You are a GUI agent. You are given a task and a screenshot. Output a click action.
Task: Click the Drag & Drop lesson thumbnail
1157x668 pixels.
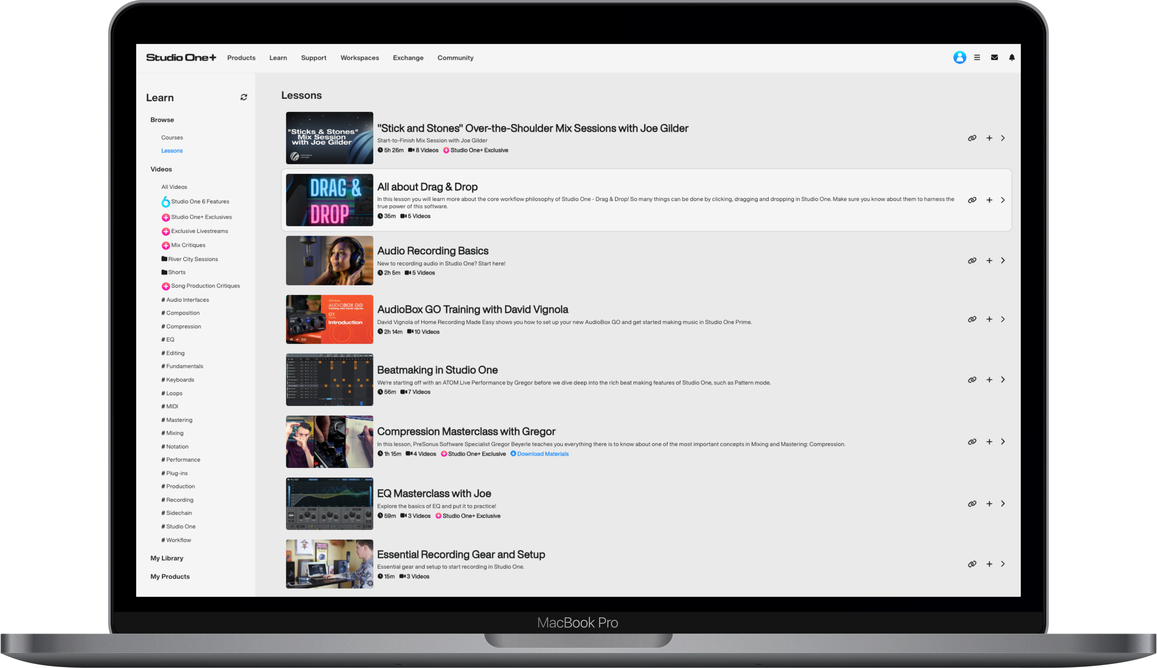[329, 200]
